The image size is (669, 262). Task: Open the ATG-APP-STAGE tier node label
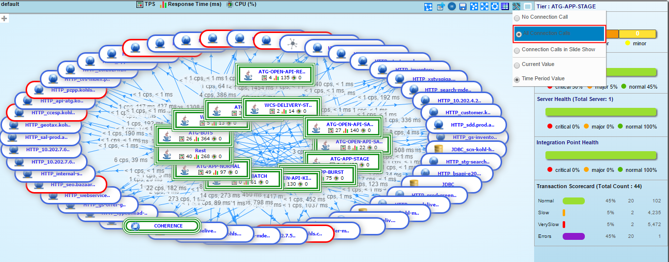pyautogui.click(x=349, y=159)
